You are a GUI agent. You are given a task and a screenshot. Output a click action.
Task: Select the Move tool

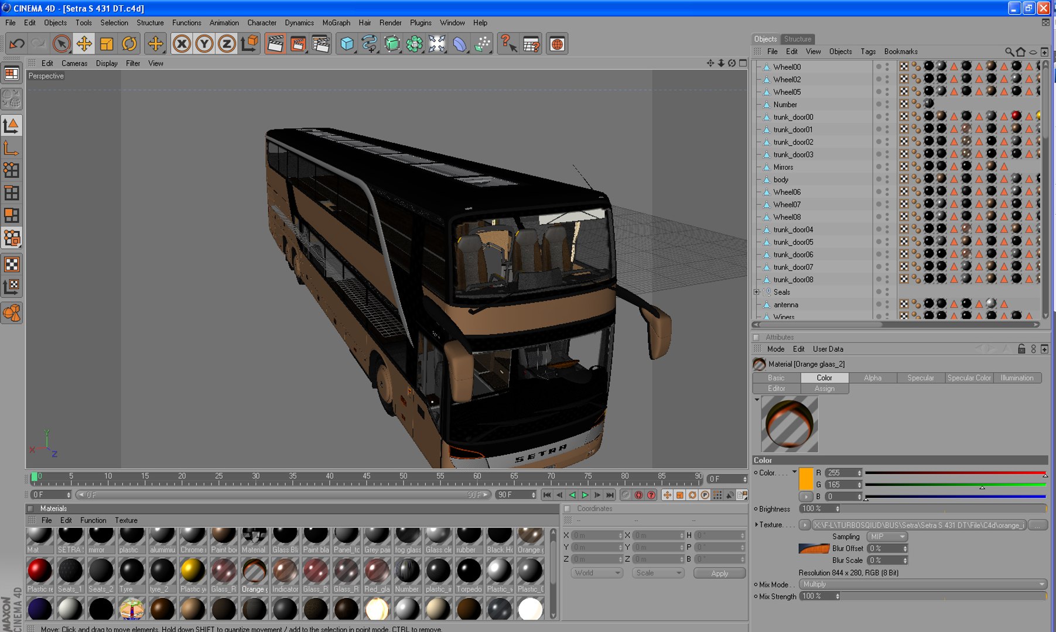[x=84, y=44]
